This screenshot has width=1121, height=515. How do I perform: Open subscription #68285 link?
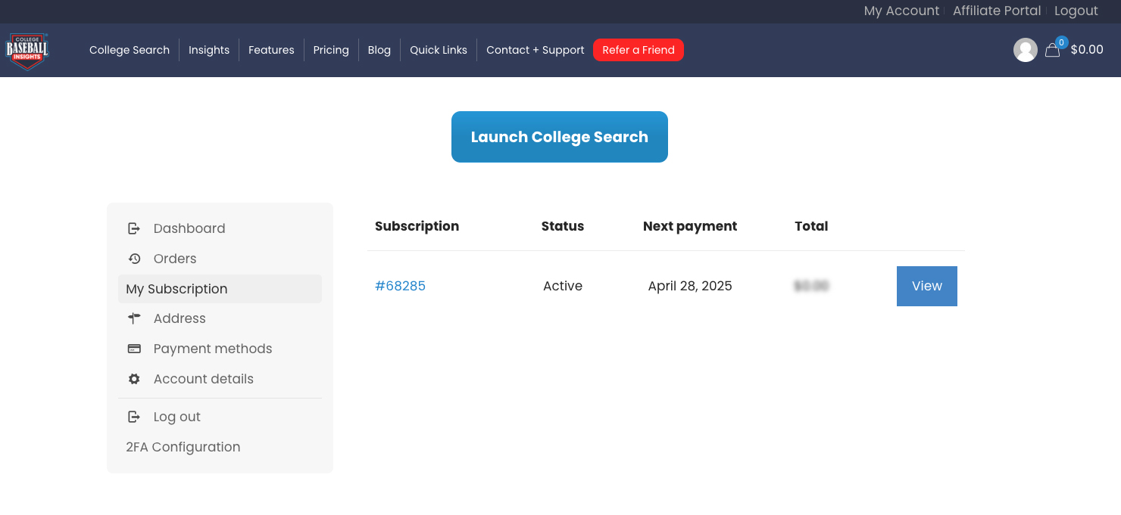pos(400,286)
